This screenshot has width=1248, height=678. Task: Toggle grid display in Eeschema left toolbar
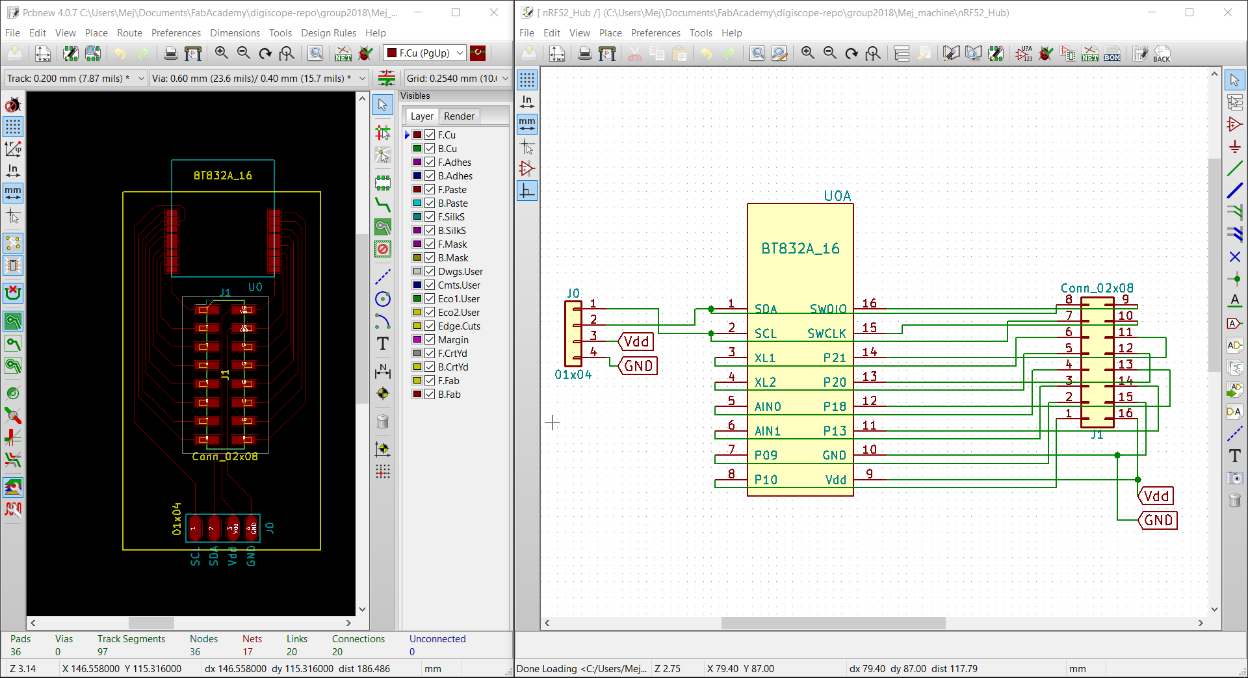(527, 80)
